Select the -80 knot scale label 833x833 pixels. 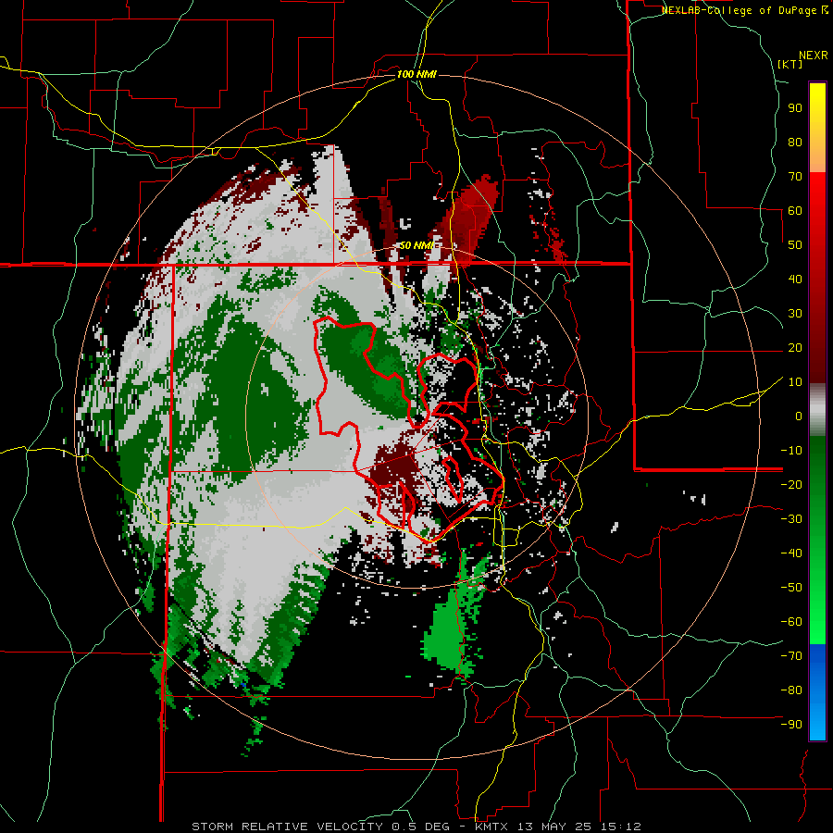pyautogui.click(x=791, y=690)
